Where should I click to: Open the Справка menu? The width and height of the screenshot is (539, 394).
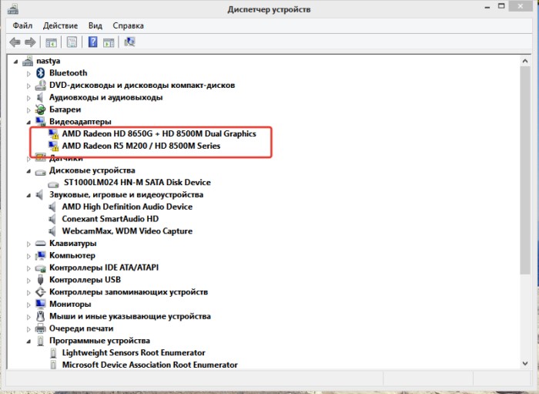[129, 25]
